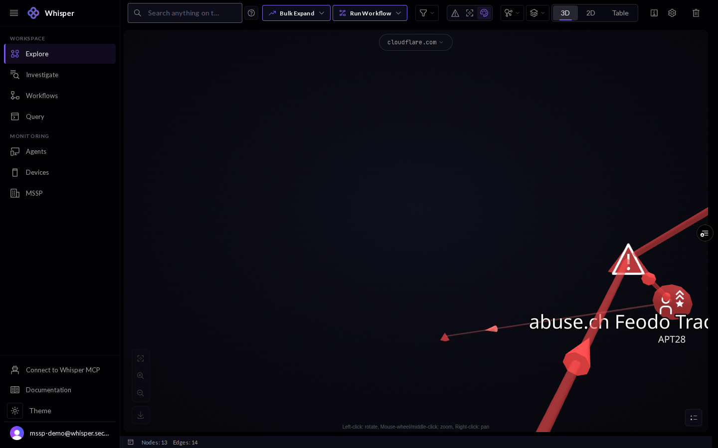Image resolution: width=718 pixels, height=448 pixels.
Task: Go to Workflows in sidebar
Action: click(x=60, y=96)
